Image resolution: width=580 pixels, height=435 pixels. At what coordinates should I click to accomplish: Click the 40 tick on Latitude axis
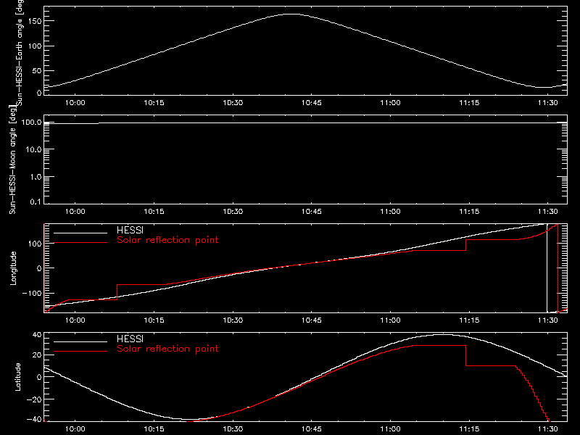[x=37, y=335]
